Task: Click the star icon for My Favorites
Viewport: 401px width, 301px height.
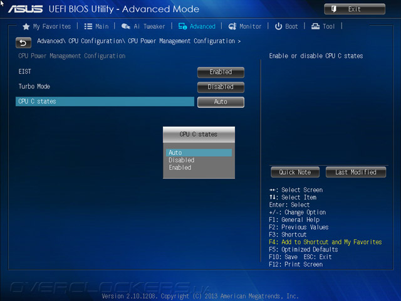Action: coord(26,26)
